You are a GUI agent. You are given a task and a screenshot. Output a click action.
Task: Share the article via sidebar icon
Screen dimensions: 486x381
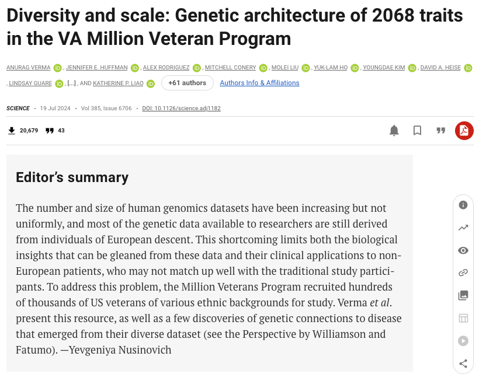coord(463,363)
